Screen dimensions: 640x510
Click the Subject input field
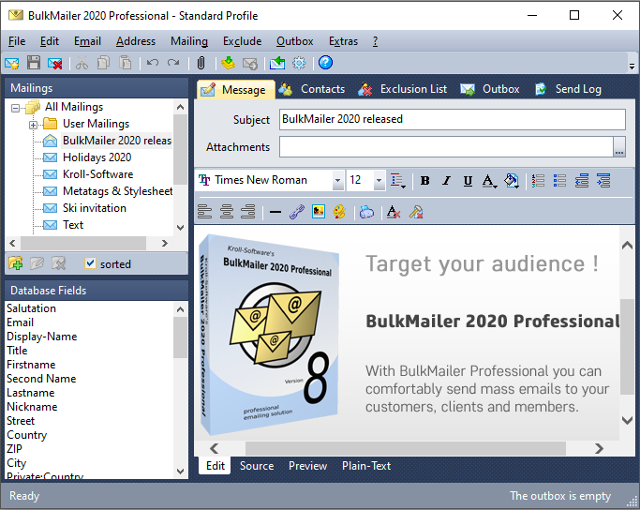(453, 119)
